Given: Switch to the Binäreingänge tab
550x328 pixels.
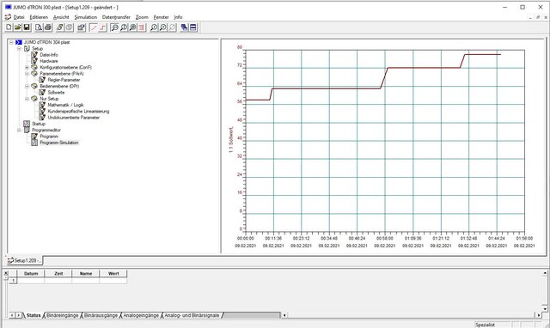Looking at the screenshot, I should 63,315.
